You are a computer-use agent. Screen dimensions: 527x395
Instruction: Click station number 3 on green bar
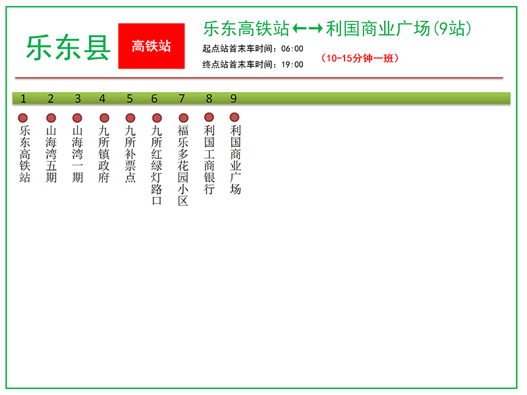click(78, 98)
